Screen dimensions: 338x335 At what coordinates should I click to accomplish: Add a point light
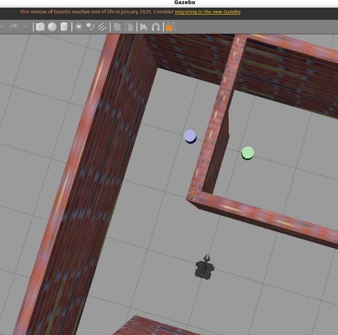point(79,27)
